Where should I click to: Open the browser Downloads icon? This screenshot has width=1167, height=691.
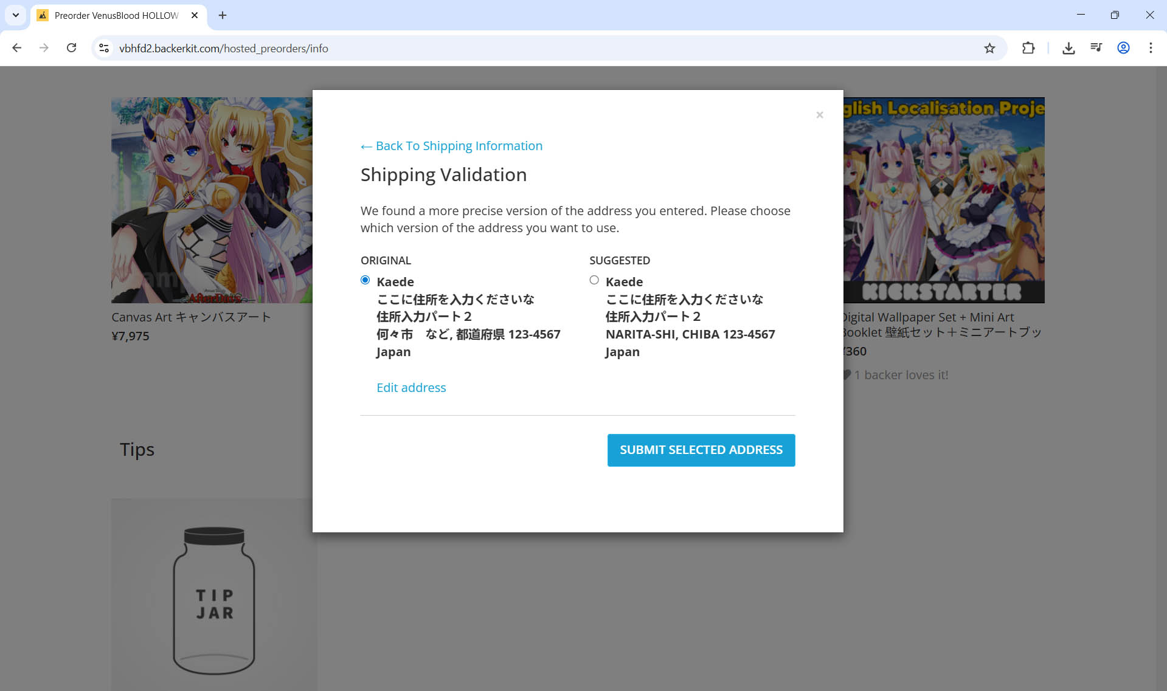[x=1068, y=49]
